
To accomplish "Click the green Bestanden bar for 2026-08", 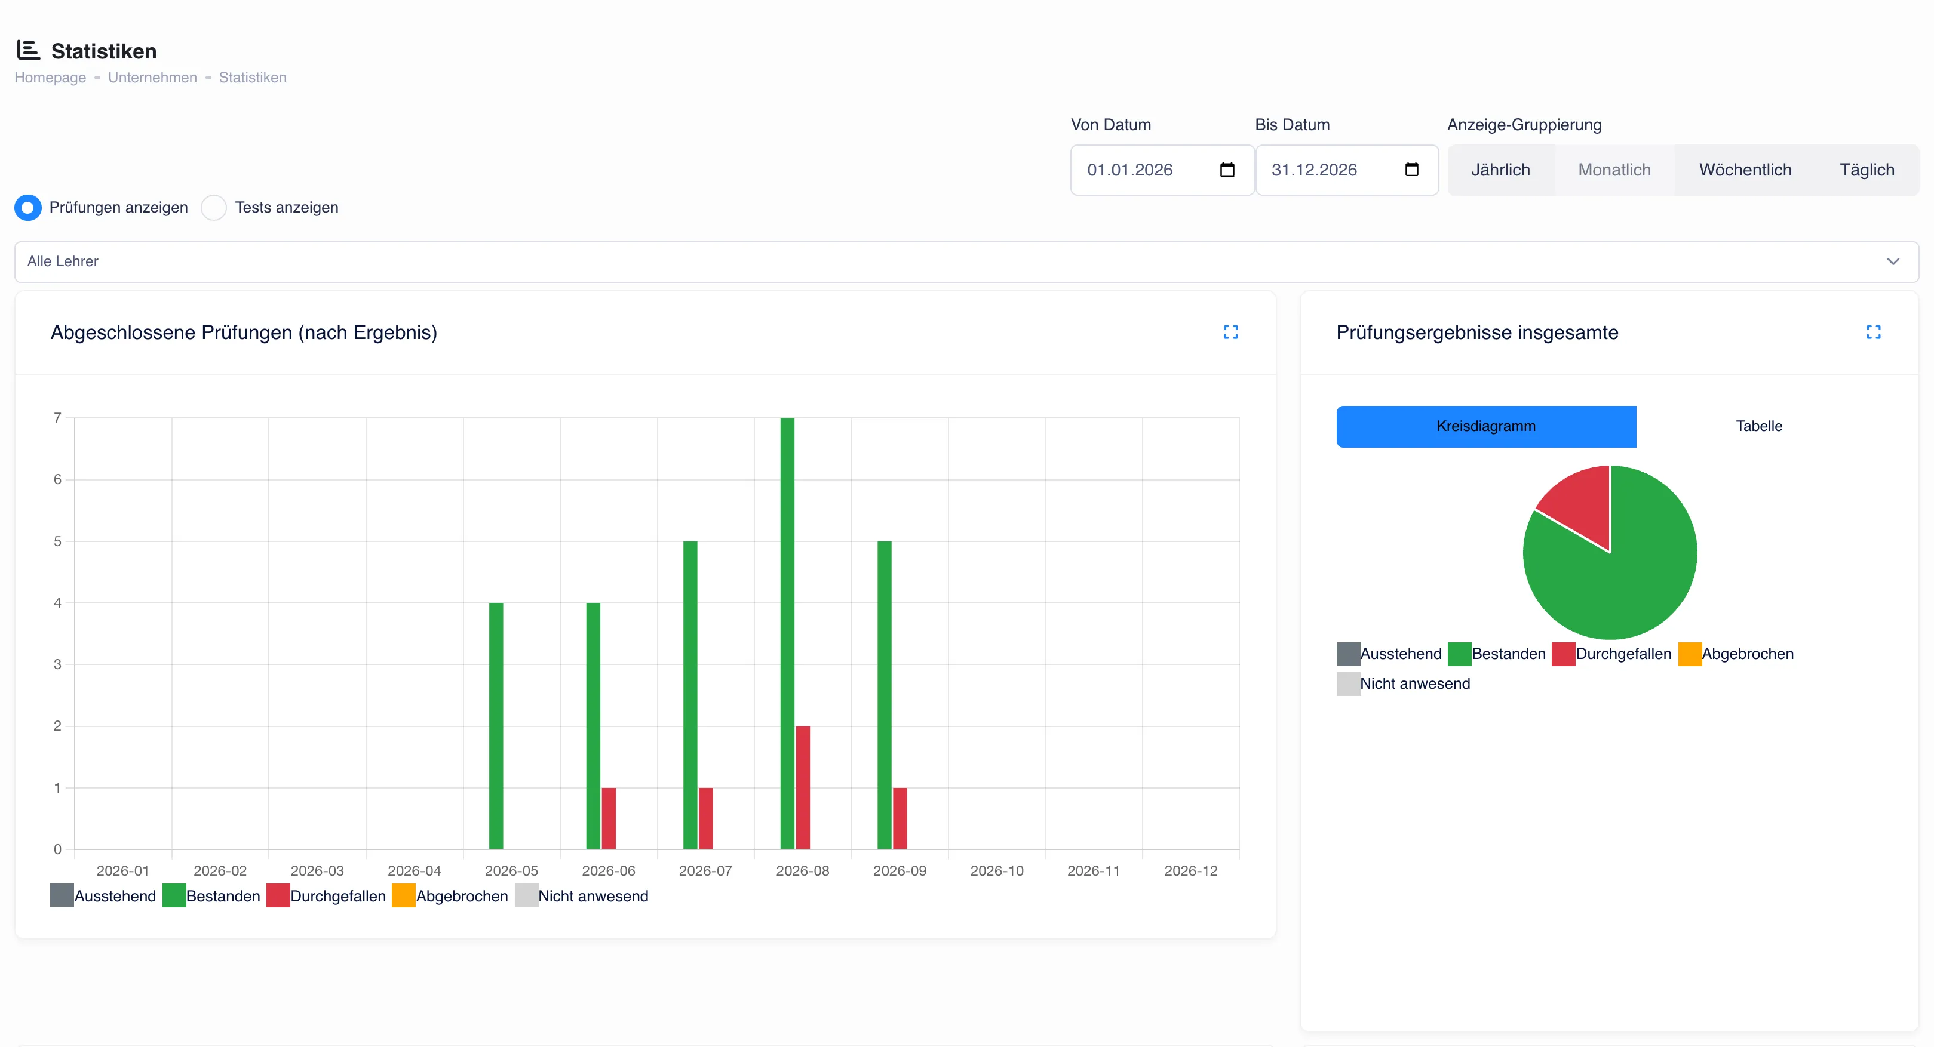I will pos(787,633).
